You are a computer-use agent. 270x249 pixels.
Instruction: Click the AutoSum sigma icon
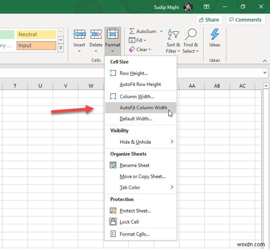point(132,31)
